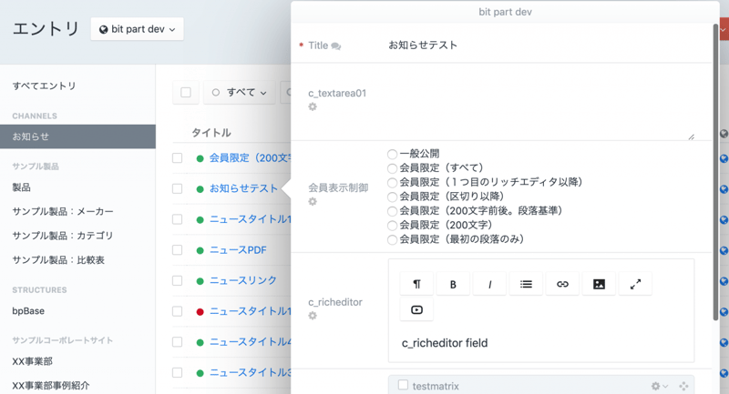Open the すべて filter dropdown

(x=240, y=92)
